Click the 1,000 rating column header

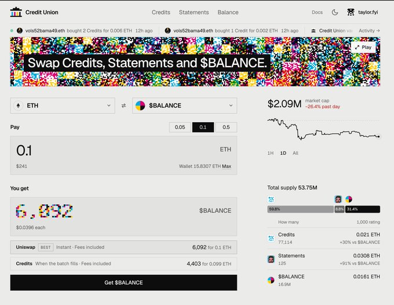pyautogui.click(x=368, y=222)
